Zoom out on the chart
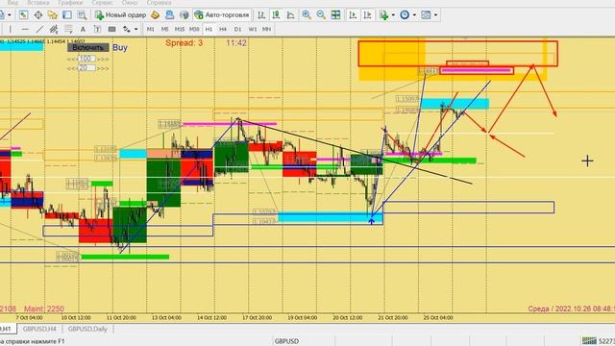 click(x=321, y=15)
